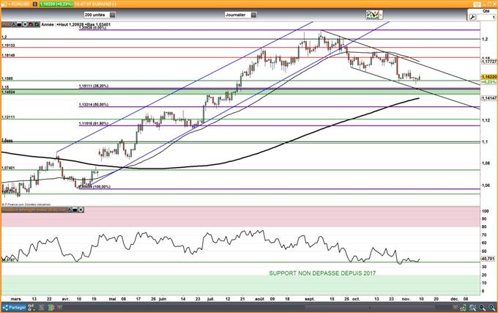Minimize the RSI indicator panel
Viewport: 498px width, 313px height.
[75, 210]
